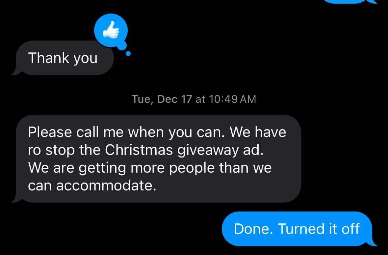
Task: Click the word "Christmas" in the message
Action: coord(139,150)
